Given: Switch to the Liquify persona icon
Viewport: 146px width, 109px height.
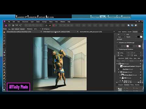Looking at the screenshot, I should (x=9, y=25).
